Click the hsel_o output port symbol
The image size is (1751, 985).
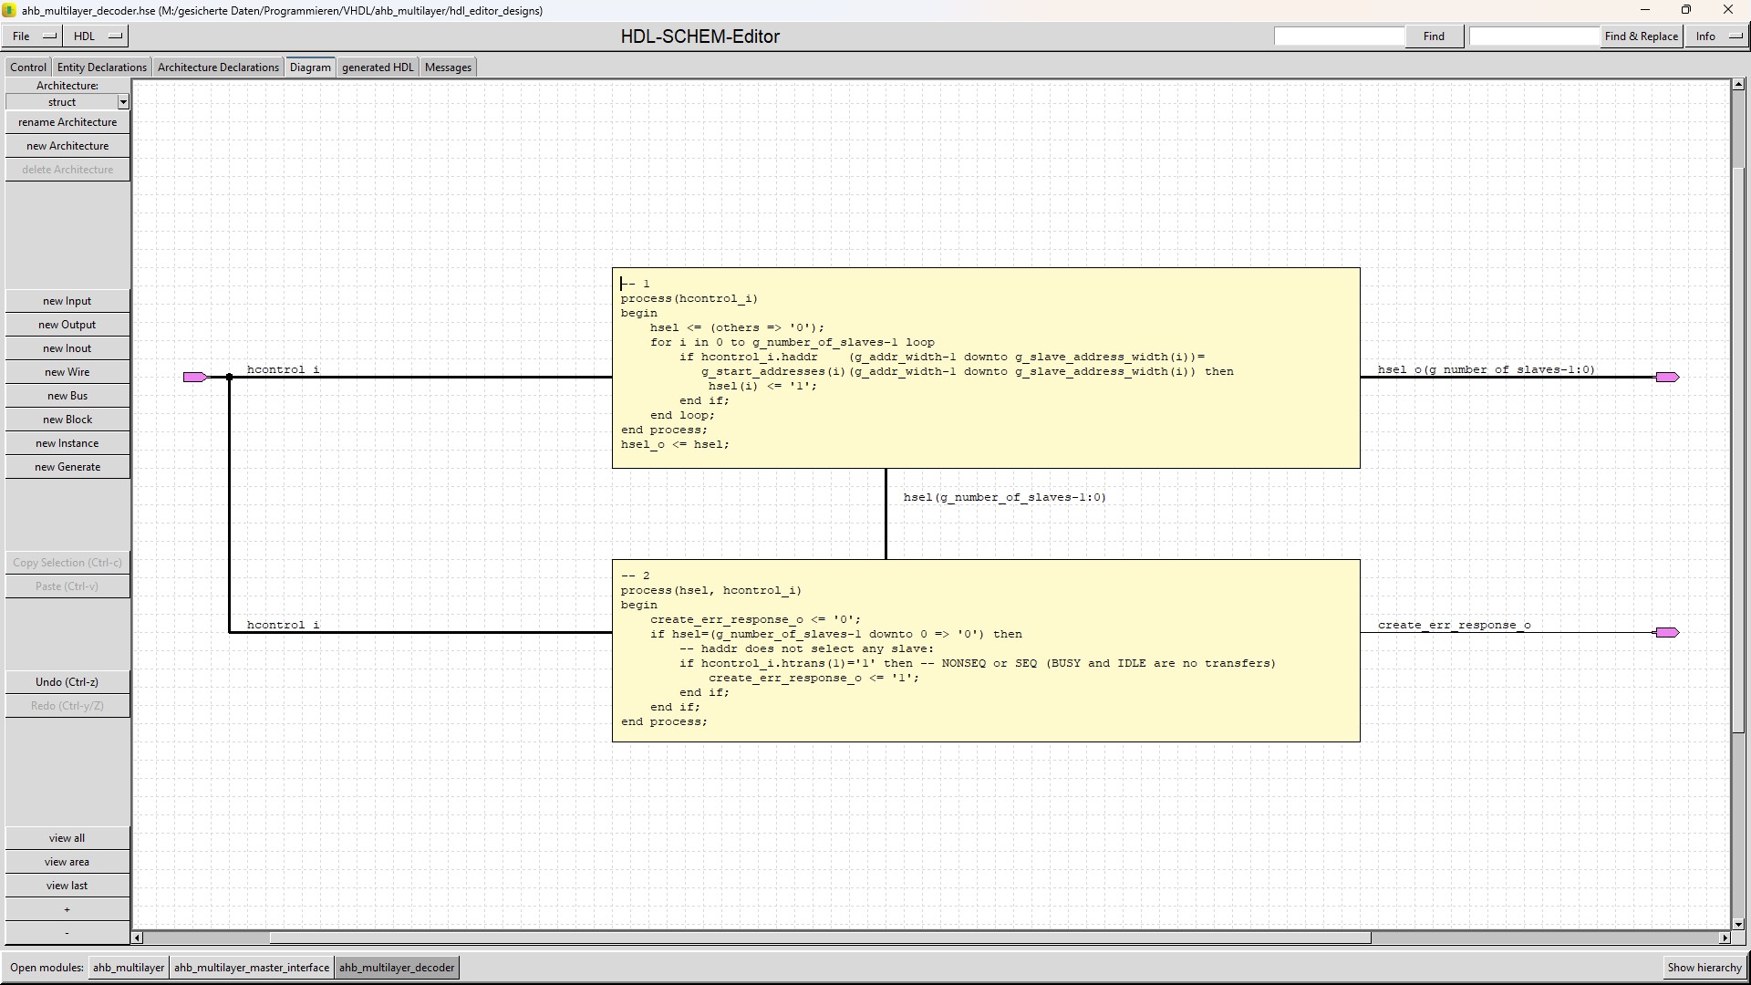[x=1667, y=377]
